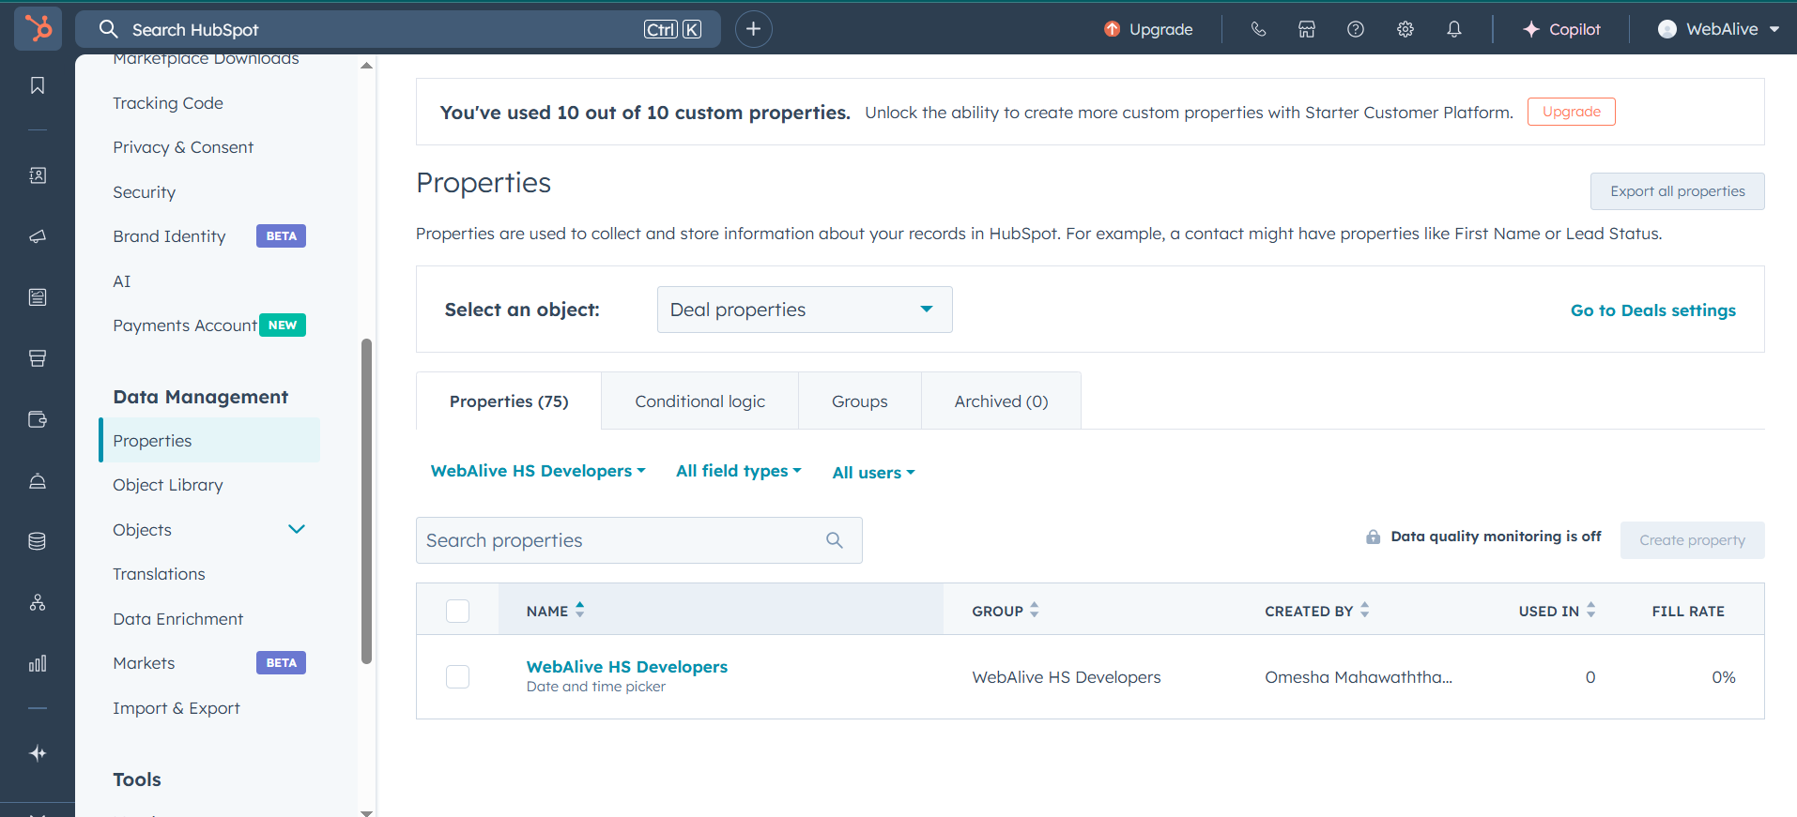The image size is (1797, 817).
Task: Open Translations in sidebar
Action: point(159,574)
